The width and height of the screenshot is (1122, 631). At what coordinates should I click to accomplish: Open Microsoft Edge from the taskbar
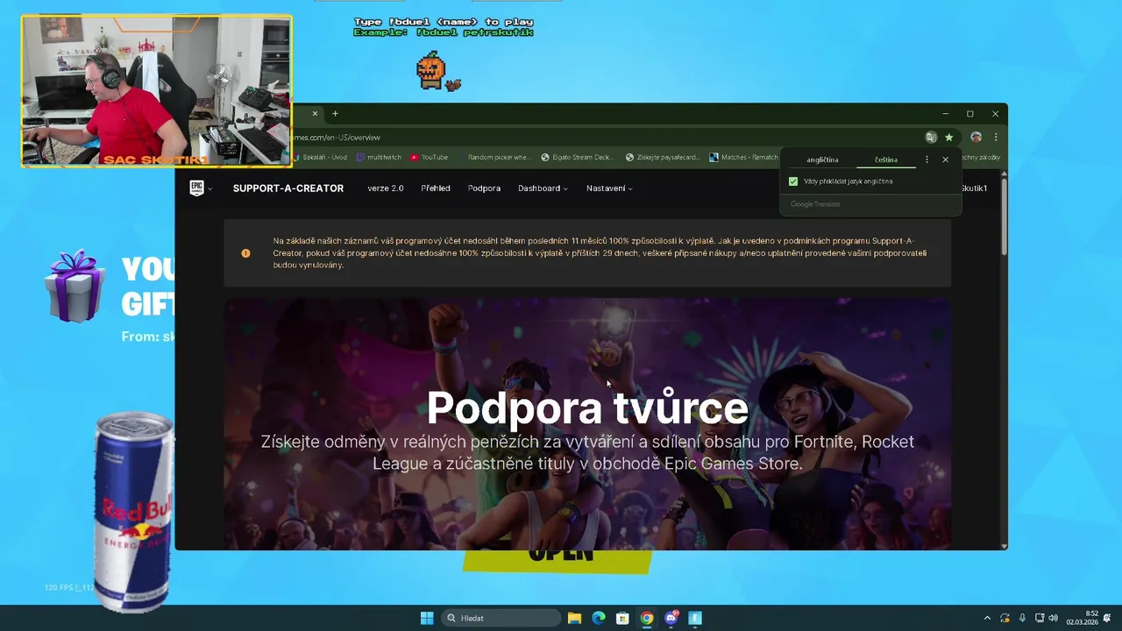598,618
